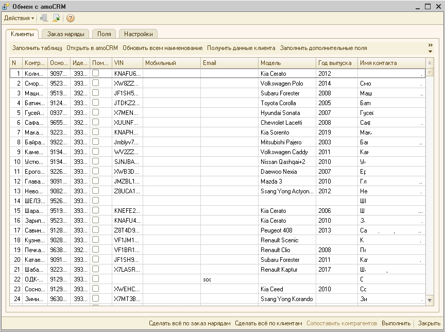
Task: Click the Email column header
Action: [x=229, y=63]
